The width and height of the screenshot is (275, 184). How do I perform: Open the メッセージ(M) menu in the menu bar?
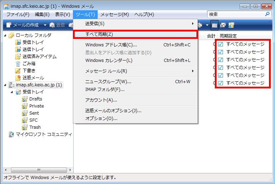tap(114, 15)
